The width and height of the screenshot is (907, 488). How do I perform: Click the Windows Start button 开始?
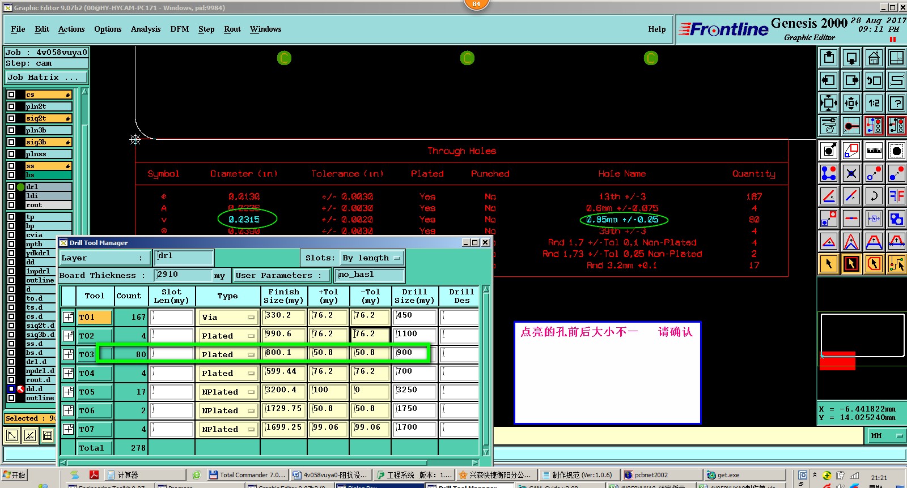click(x=15, y=475)
